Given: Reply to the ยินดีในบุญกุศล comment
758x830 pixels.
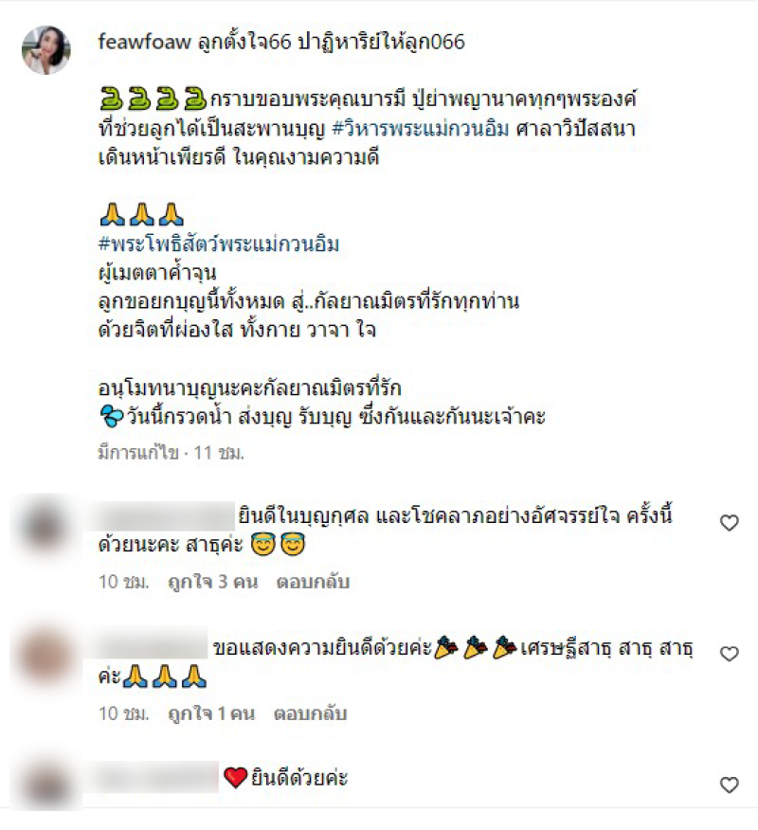Looking at the screenshot, I should [313, 582].
